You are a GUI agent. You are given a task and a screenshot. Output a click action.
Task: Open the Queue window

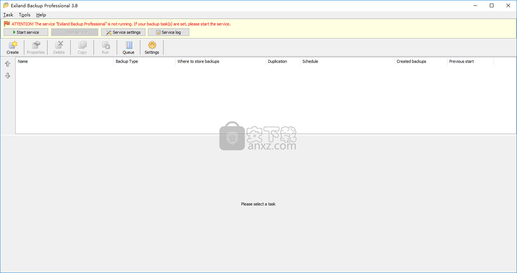coord(128,48)
